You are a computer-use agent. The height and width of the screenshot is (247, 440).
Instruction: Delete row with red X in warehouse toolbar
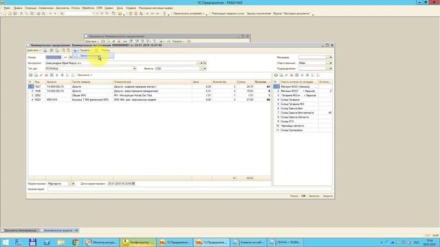[291, 75]
